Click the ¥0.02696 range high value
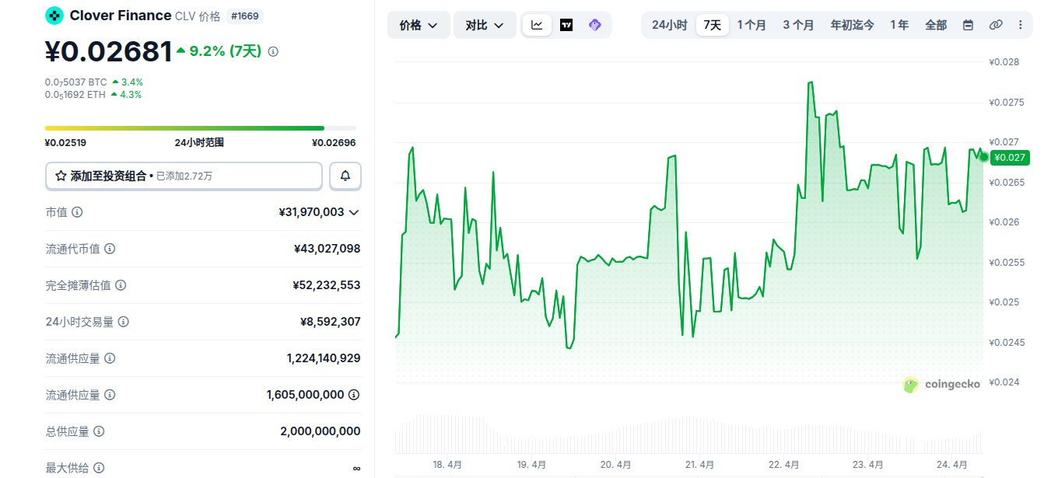The width and height of the screenshot is (1058, 478). pos(335,142)
